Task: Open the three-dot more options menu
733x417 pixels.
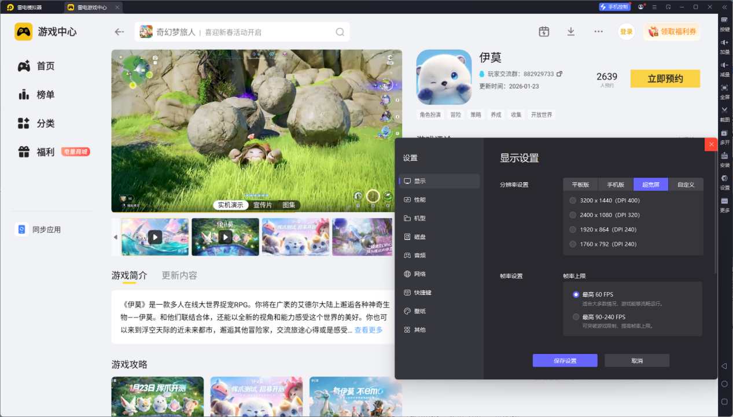Action: coord(598,32)
